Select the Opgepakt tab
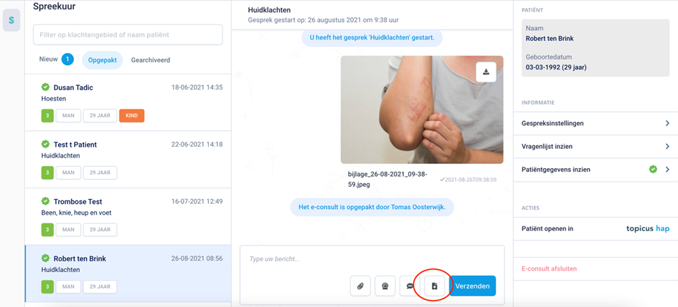This screenshot has height=307, width=678. point(103,60)
